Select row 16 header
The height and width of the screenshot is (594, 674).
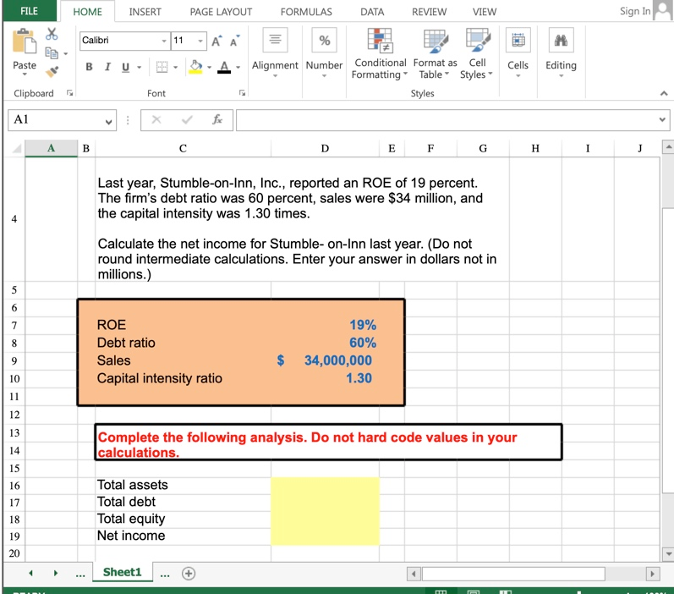coord(14,486)
